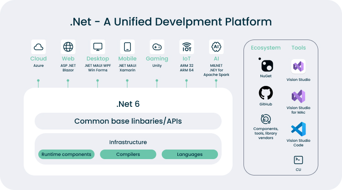Click the Unity text
Image resolution: width=342 pixels, height=190 pixels.
tap(157, 65)
